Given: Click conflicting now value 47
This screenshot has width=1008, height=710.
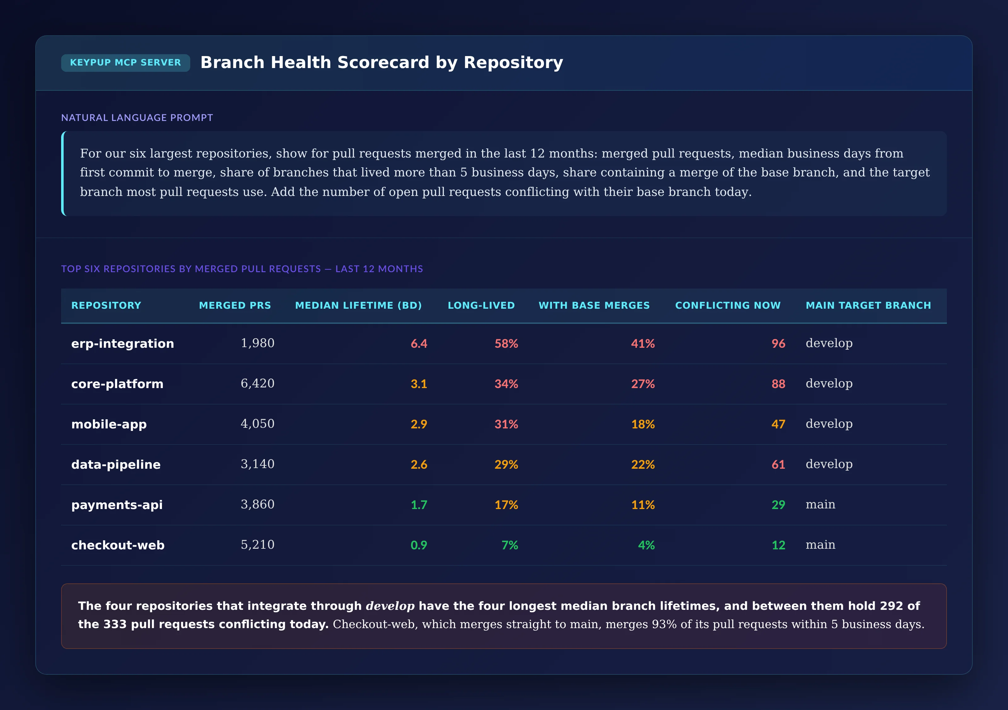Looking at the screenshot, I should pyautogui.click(x=778, y=425).
